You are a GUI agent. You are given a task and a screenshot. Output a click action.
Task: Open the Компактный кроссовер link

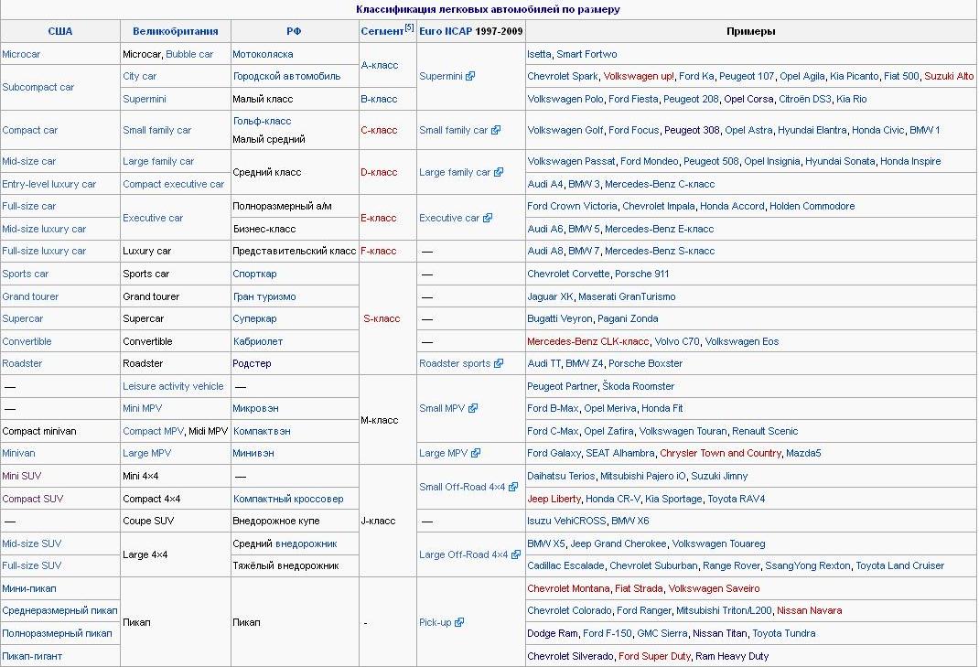coord(288,499)
